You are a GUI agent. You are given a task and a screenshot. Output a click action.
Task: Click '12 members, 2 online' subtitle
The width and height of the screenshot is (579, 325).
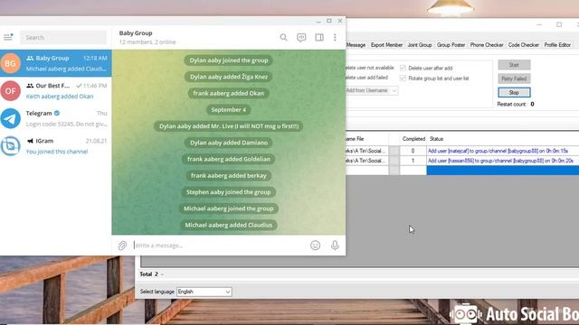(147, 42)
